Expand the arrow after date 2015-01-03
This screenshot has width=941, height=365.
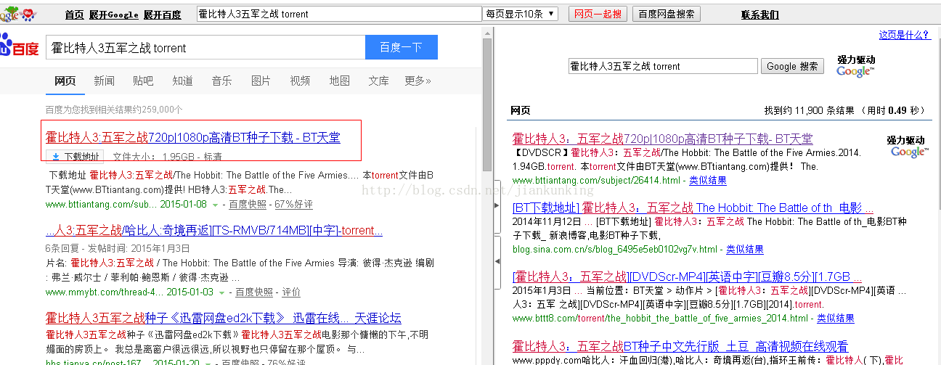pyautogui.click(x=221, y=292)
